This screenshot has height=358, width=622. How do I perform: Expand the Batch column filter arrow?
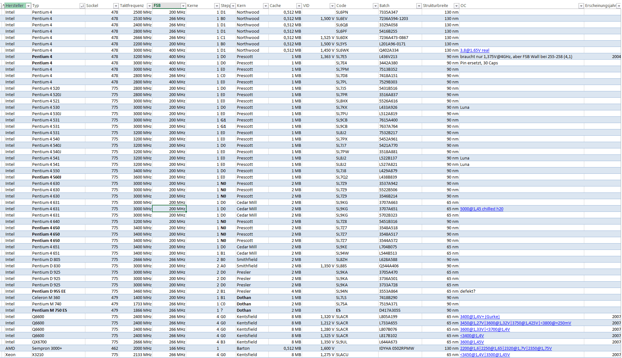419,6
